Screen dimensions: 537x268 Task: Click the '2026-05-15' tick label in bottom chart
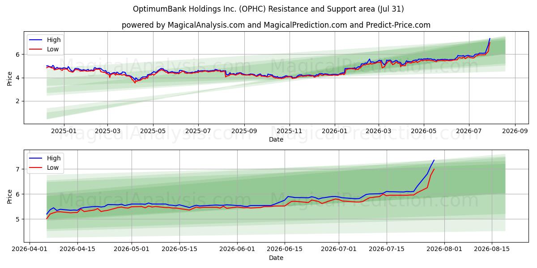(179, 250)
